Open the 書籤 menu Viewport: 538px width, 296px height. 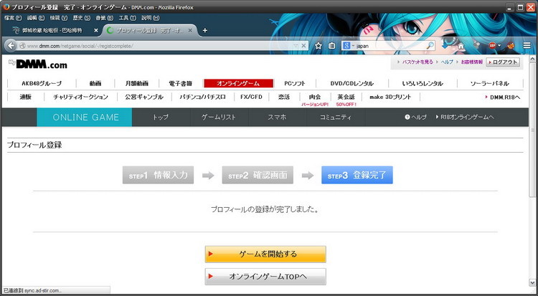104,18
